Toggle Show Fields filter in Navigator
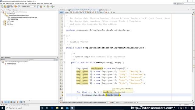 (5, 102)
